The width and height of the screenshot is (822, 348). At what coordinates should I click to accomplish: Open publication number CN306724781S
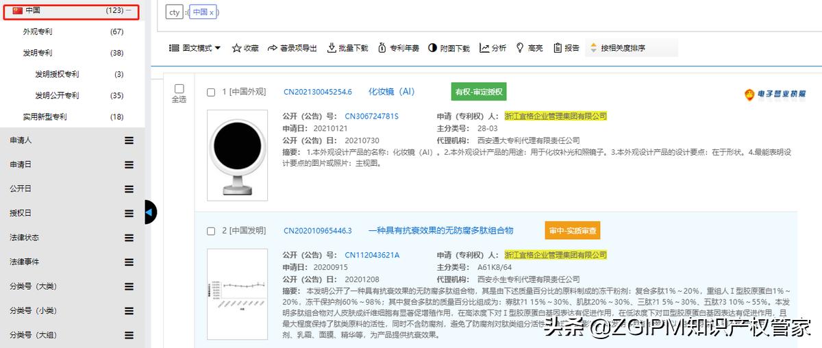coord(371,116)
